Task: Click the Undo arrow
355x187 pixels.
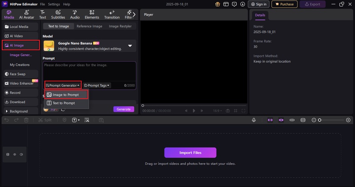Action: [7, 120]
